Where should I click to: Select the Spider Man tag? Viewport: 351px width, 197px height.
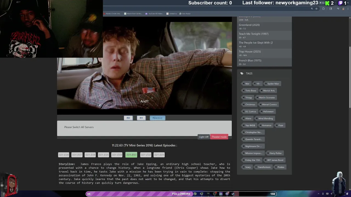tap(273, 84)
